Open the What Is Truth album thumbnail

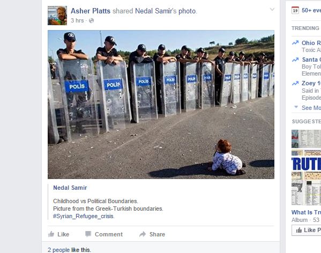306,167
